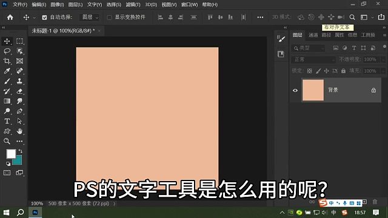Select the Dodge tool
The image size is (388, 218).
tap(7, 111)
